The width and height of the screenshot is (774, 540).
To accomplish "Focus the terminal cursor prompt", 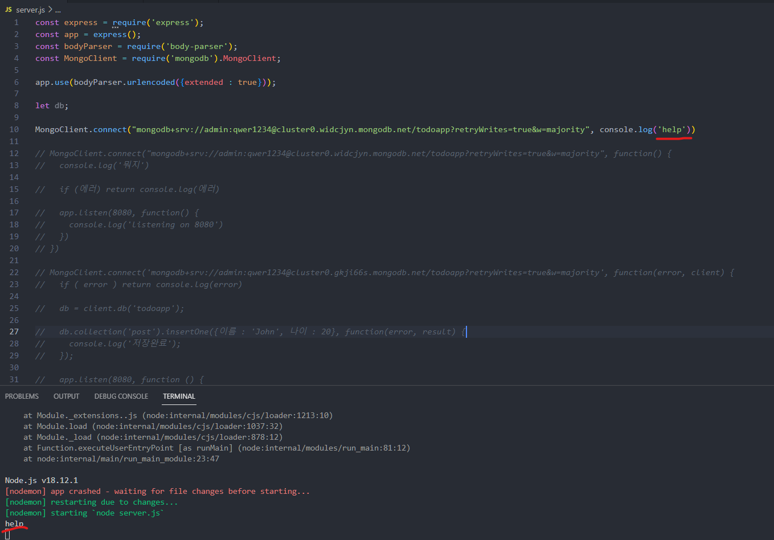I will click(x=7, y=535).
